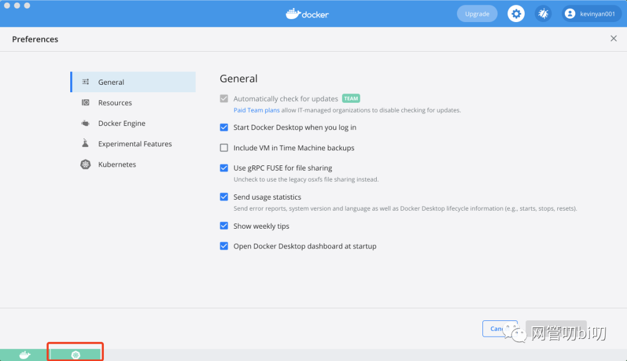Uncheck Show weekly tips
The image size is (627, 361).
pyautogui.click(x=224, y=226)
